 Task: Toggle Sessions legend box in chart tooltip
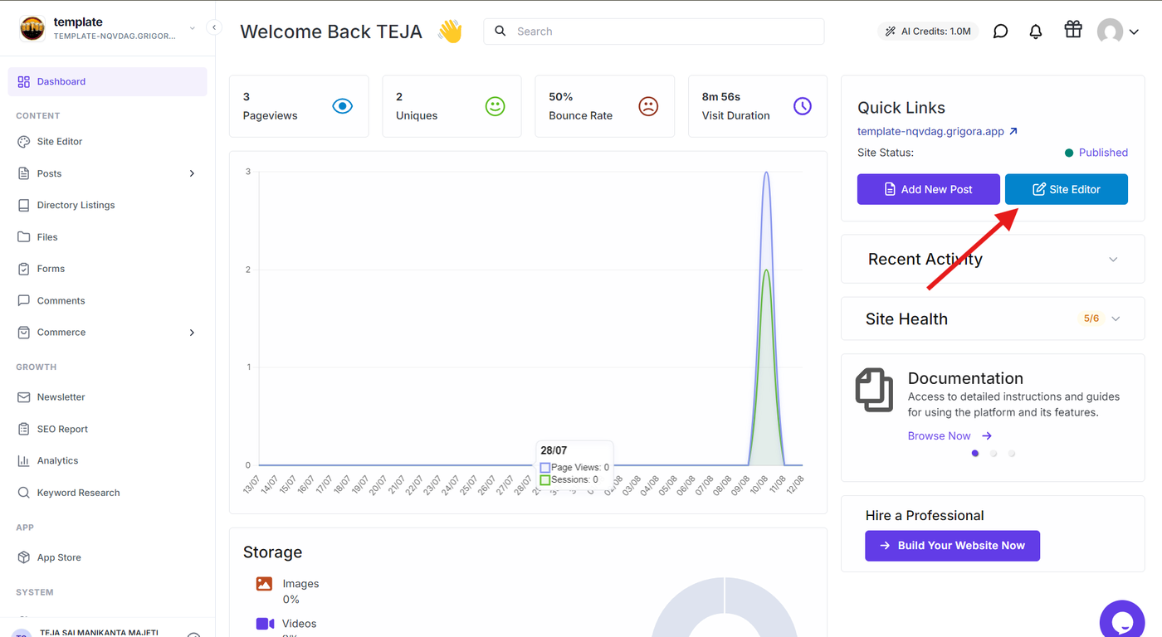click(x=545, y=479)
